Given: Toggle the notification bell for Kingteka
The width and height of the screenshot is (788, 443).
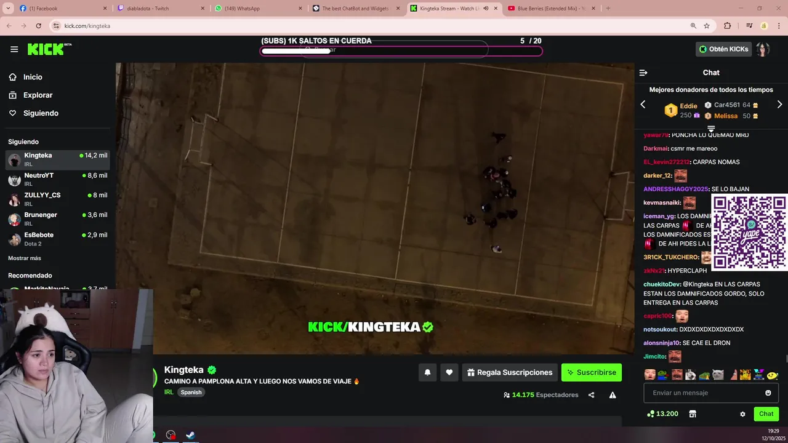Looking at the screenshot, I should (427, 372).
